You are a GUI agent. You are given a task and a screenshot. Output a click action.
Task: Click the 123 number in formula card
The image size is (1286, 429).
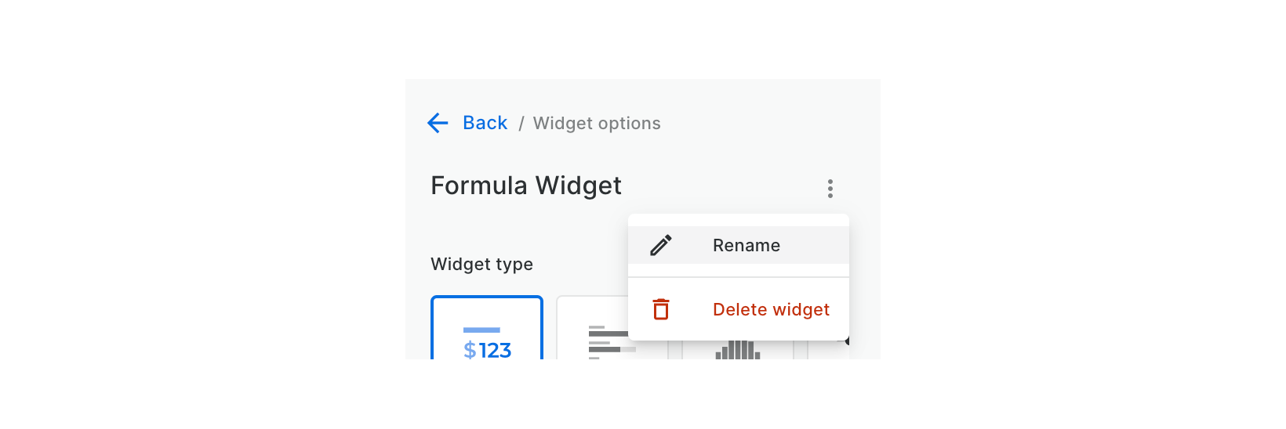(496, 350)
